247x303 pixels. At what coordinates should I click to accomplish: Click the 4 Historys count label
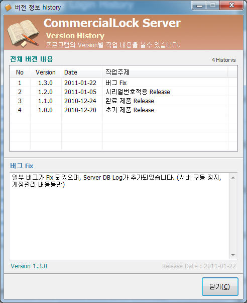pyautogui.click(x=224, y=60)
